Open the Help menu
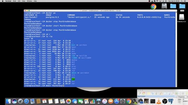 35,1
